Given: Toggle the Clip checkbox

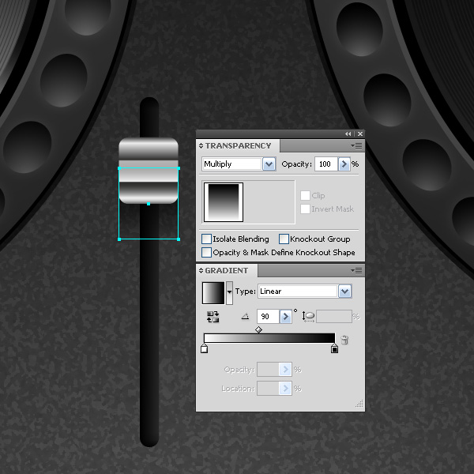Looking at the screenshot, I should pos(305,196).
